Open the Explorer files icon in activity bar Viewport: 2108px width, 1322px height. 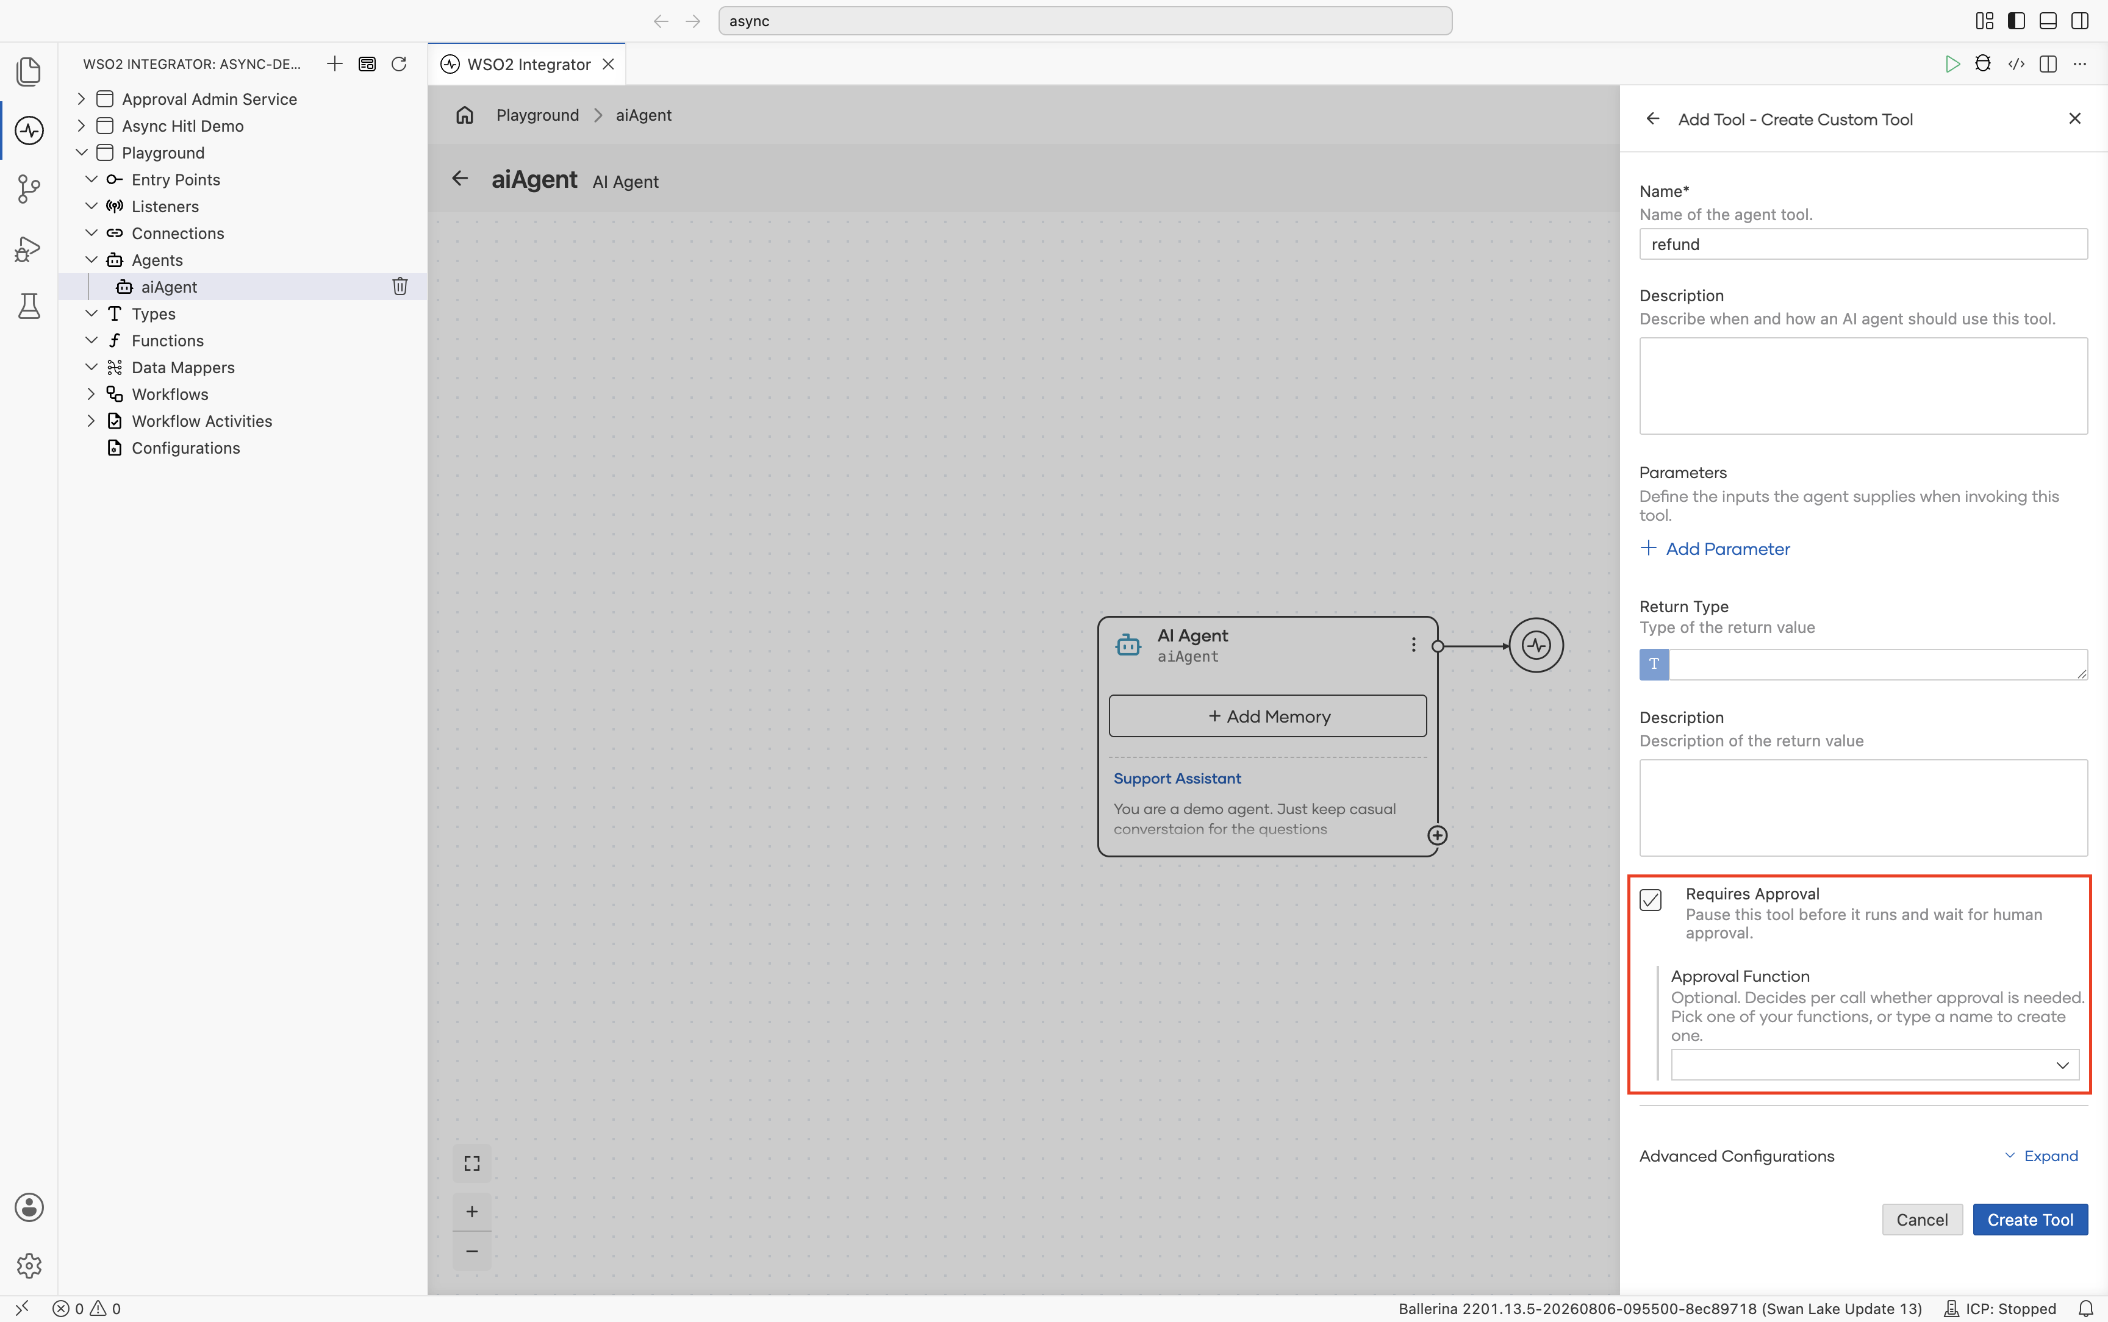29,72
